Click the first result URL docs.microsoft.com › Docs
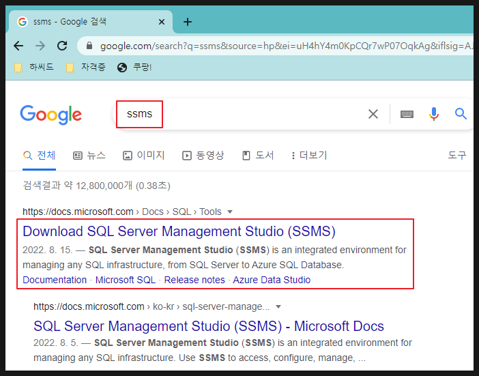Screen dimensions: 479x376 tap(122, 212)
